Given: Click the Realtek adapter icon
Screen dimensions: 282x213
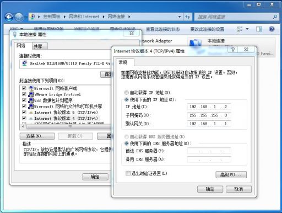Looking at the screenshot, I should (x=25, y=63).
